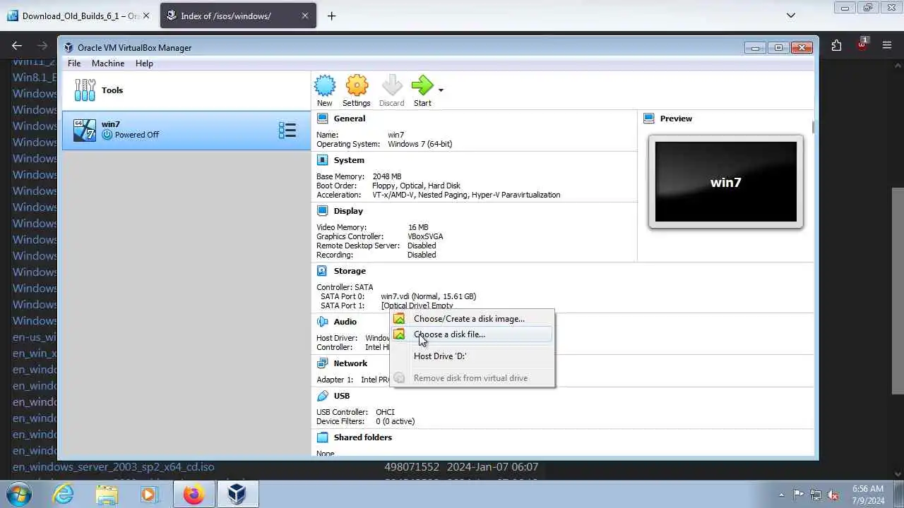This screenshot has height=508, width=904.
Task: Click the win7 preview thumbnail
Action: coord(726,182)
